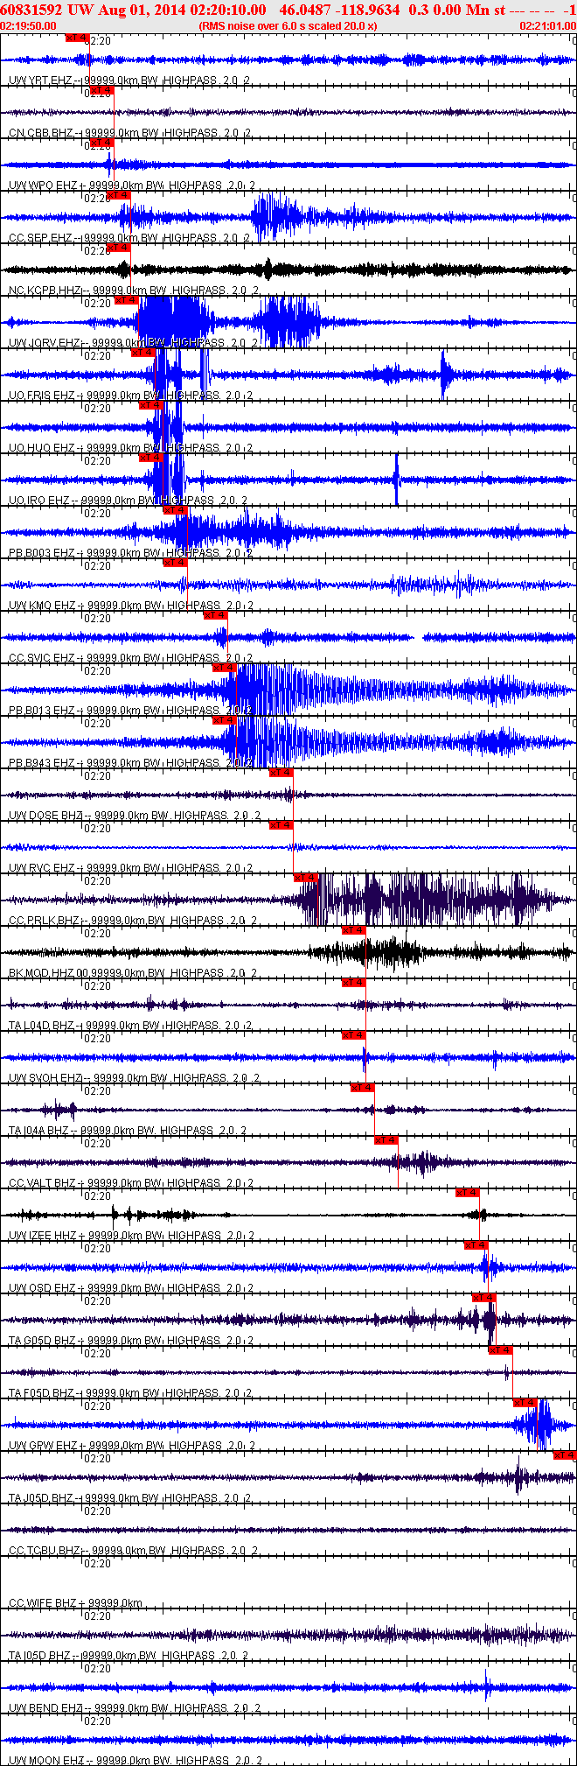Click the red pick marker on CN CBB trace
This screenshot has height=1766, width=577.
(x=102, y=90)
